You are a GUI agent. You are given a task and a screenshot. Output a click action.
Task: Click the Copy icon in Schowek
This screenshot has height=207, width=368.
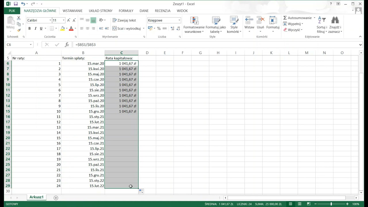pos(19,24)
